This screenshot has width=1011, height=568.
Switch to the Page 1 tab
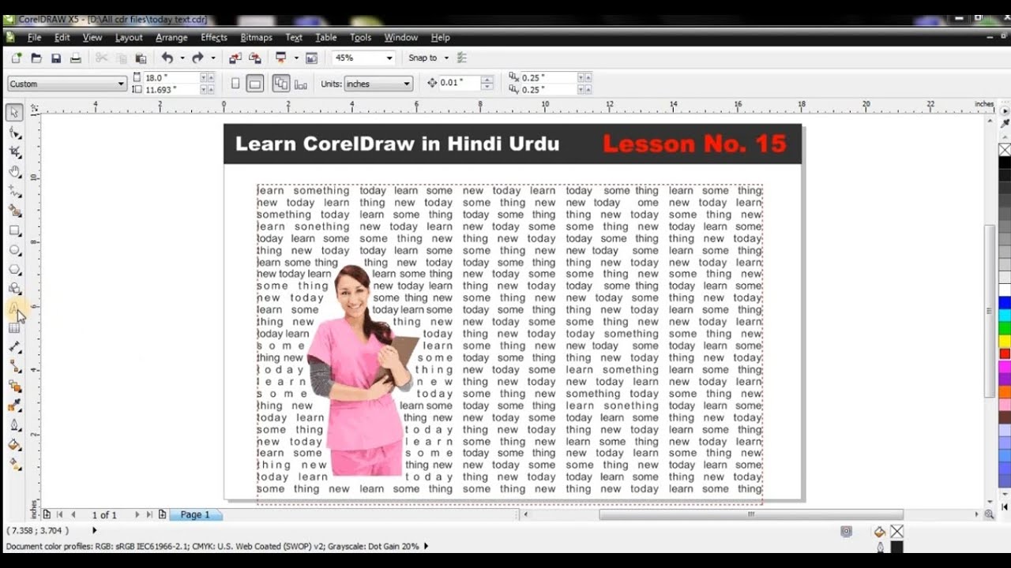[x=195, y=514]
